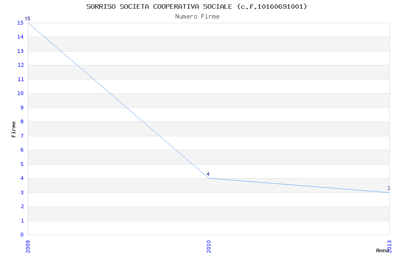This screenshot has width=394, height=255.
Task: Click the y-axis tick label 9
Action: point(22,108)
